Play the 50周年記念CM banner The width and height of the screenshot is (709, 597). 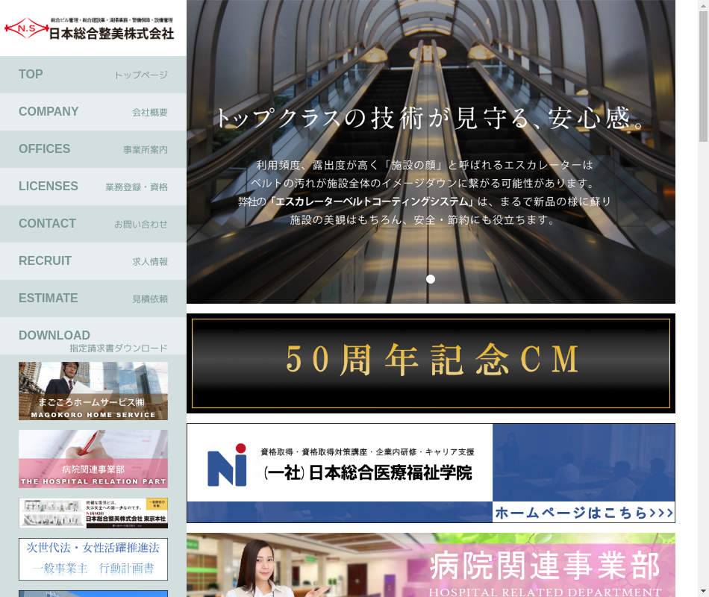(431, 363)
